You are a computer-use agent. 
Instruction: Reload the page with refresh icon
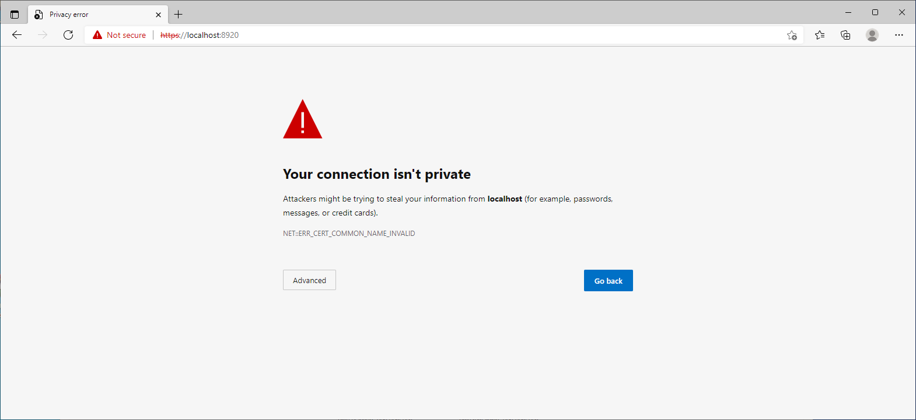[x=68, y=35]
